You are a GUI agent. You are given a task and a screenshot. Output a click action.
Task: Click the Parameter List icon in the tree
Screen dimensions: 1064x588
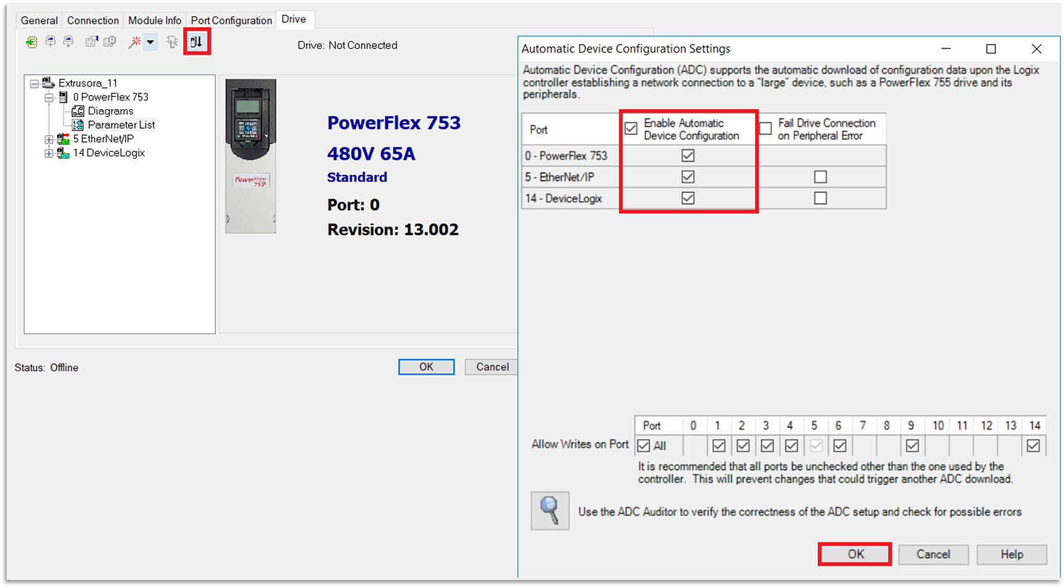click(x=78, y=125)
